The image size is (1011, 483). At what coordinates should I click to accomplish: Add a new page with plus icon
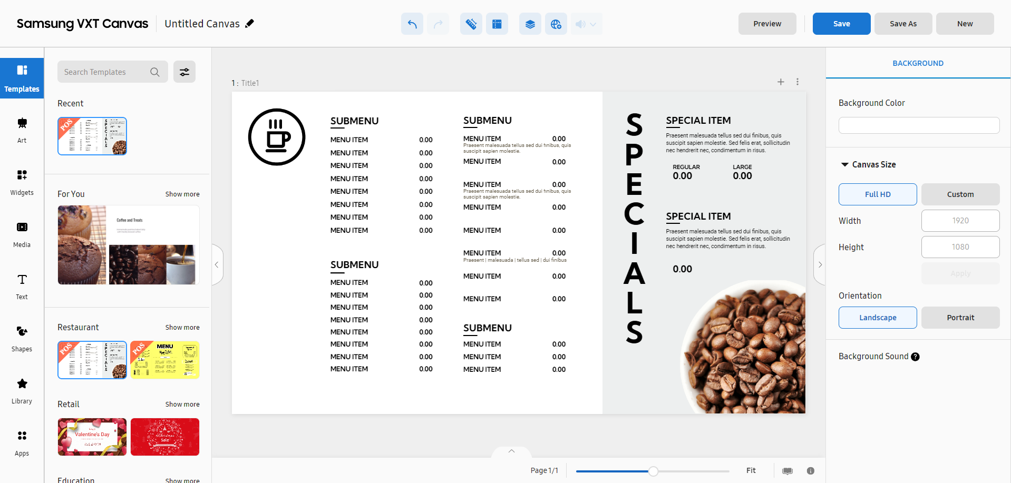point(781,82)
